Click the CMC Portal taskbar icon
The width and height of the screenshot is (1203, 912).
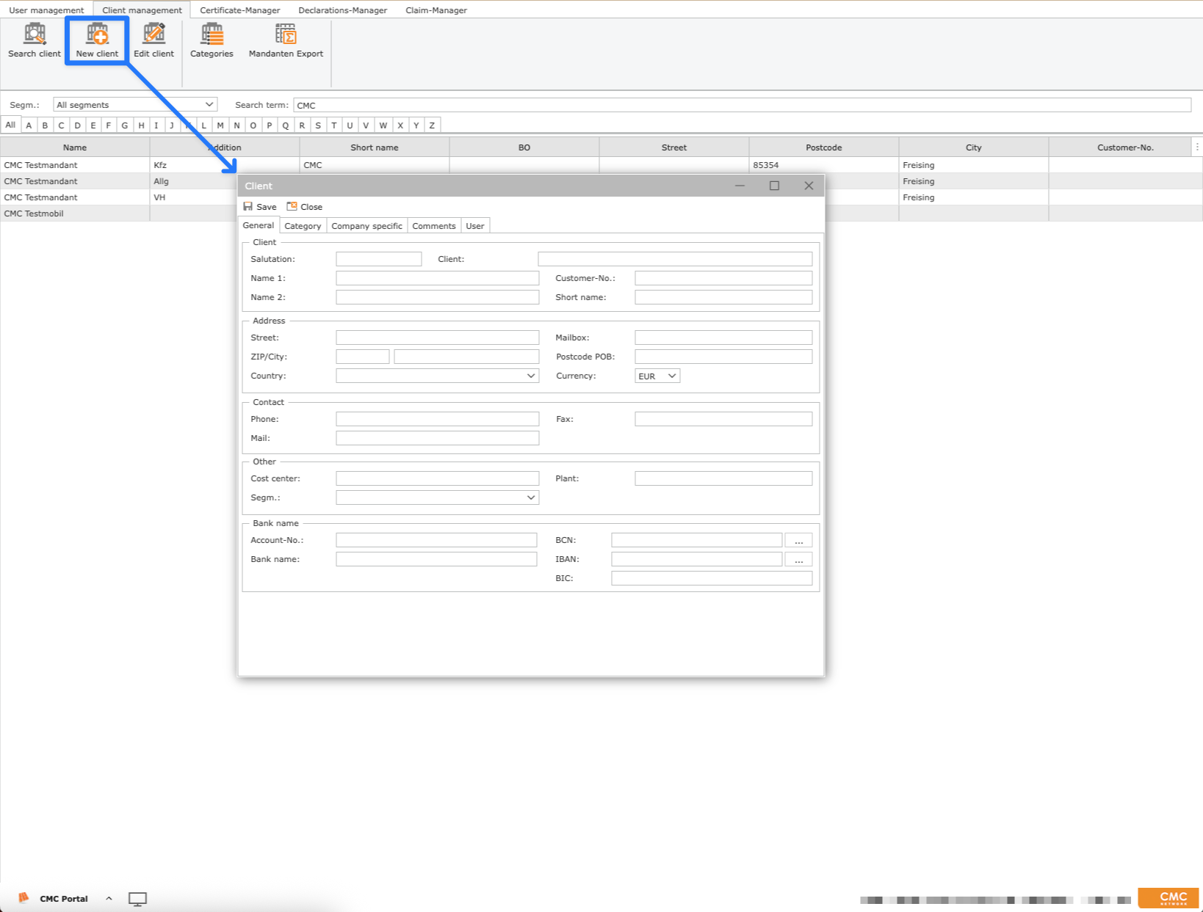[24, 898]
